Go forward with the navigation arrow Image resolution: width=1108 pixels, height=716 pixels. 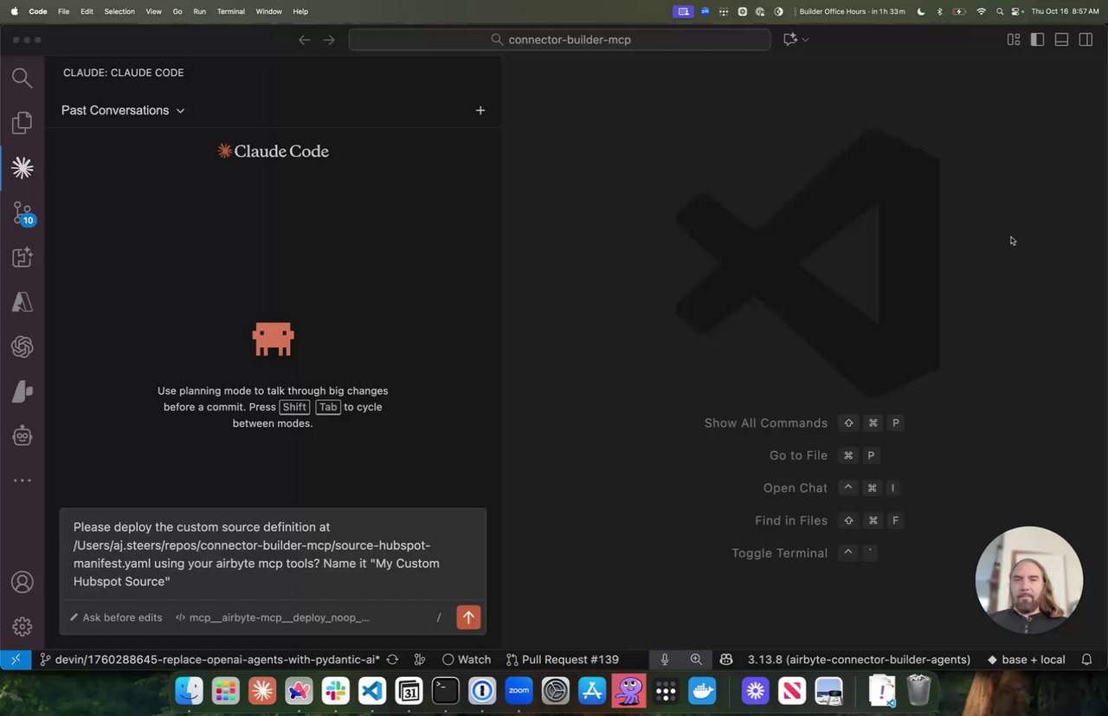(x=329, y=40)
